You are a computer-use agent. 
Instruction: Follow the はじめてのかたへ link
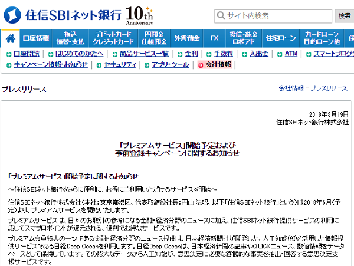(x=80, y=54)
